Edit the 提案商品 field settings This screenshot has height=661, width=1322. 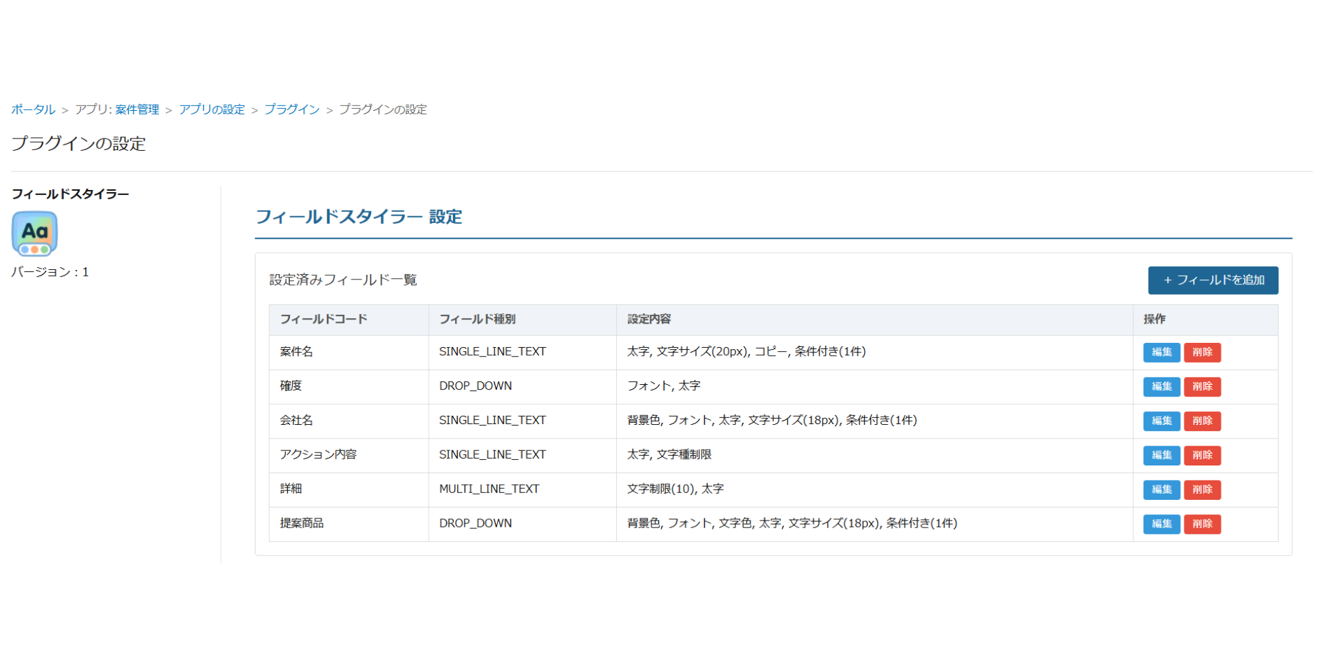tap(1161, 524)
